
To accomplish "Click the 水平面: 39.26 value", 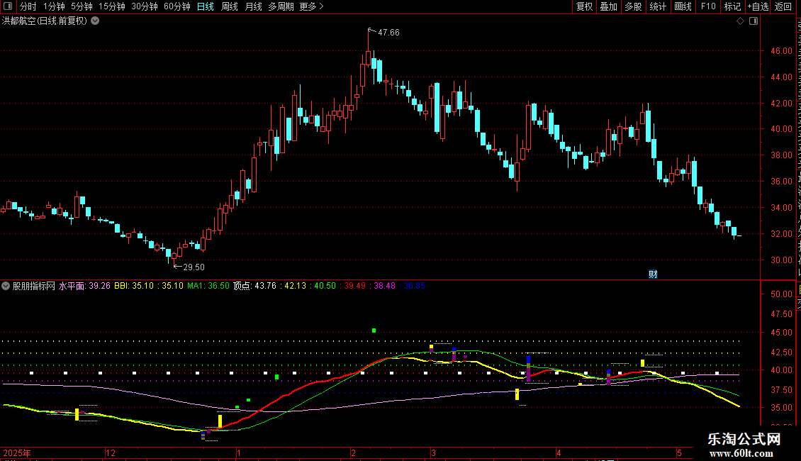I will click(84, 286).
